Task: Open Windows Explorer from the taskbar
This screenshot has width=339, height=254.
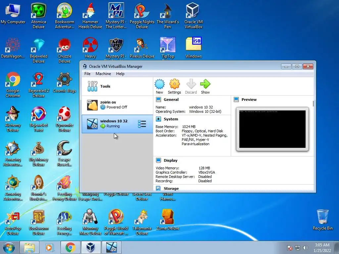Action: tap(29, 247)
